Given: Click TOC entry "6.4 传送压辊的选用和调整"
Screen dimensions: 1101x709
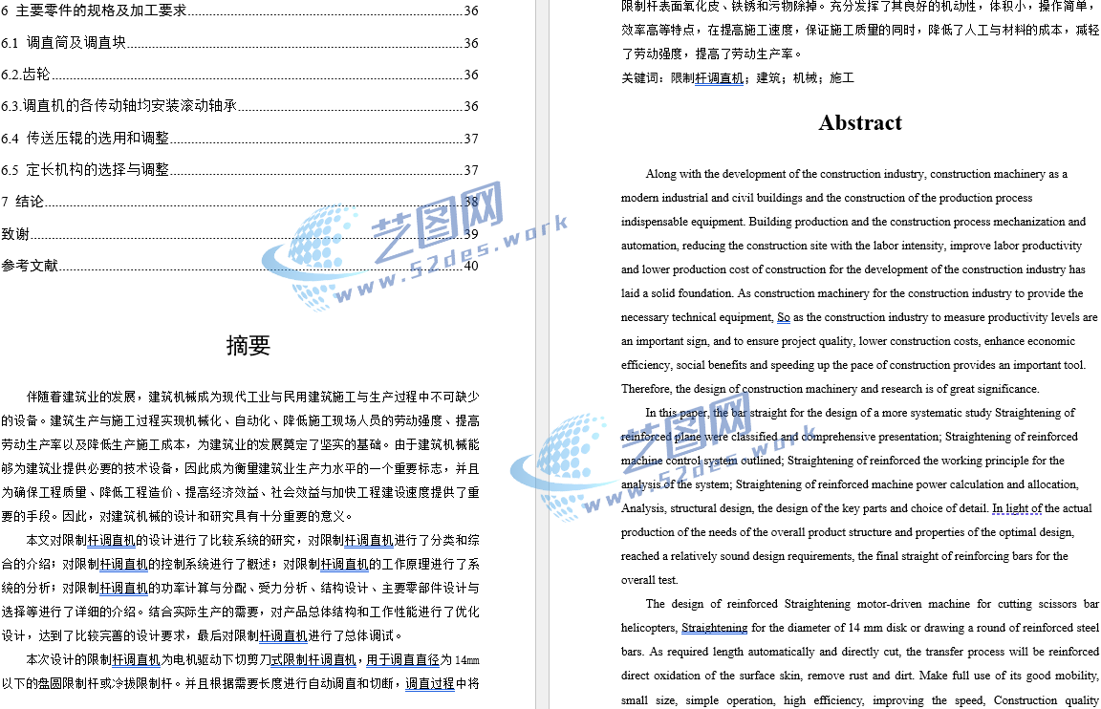Looking at the screenshot, I should click(240, 138).
